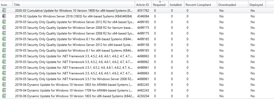The image size is (274, 99).
Task: Click the Deployed 'No' value for article 4346084
Action: [252, 16]
